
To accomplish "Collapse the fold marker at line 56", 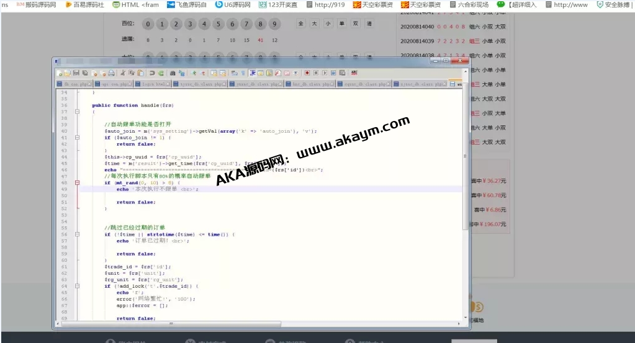I will 78,234.
